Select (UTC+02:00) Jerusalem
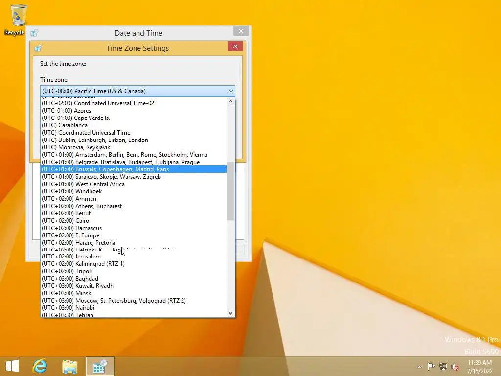This screenshot has height=376, width=501. coord(134,257)
